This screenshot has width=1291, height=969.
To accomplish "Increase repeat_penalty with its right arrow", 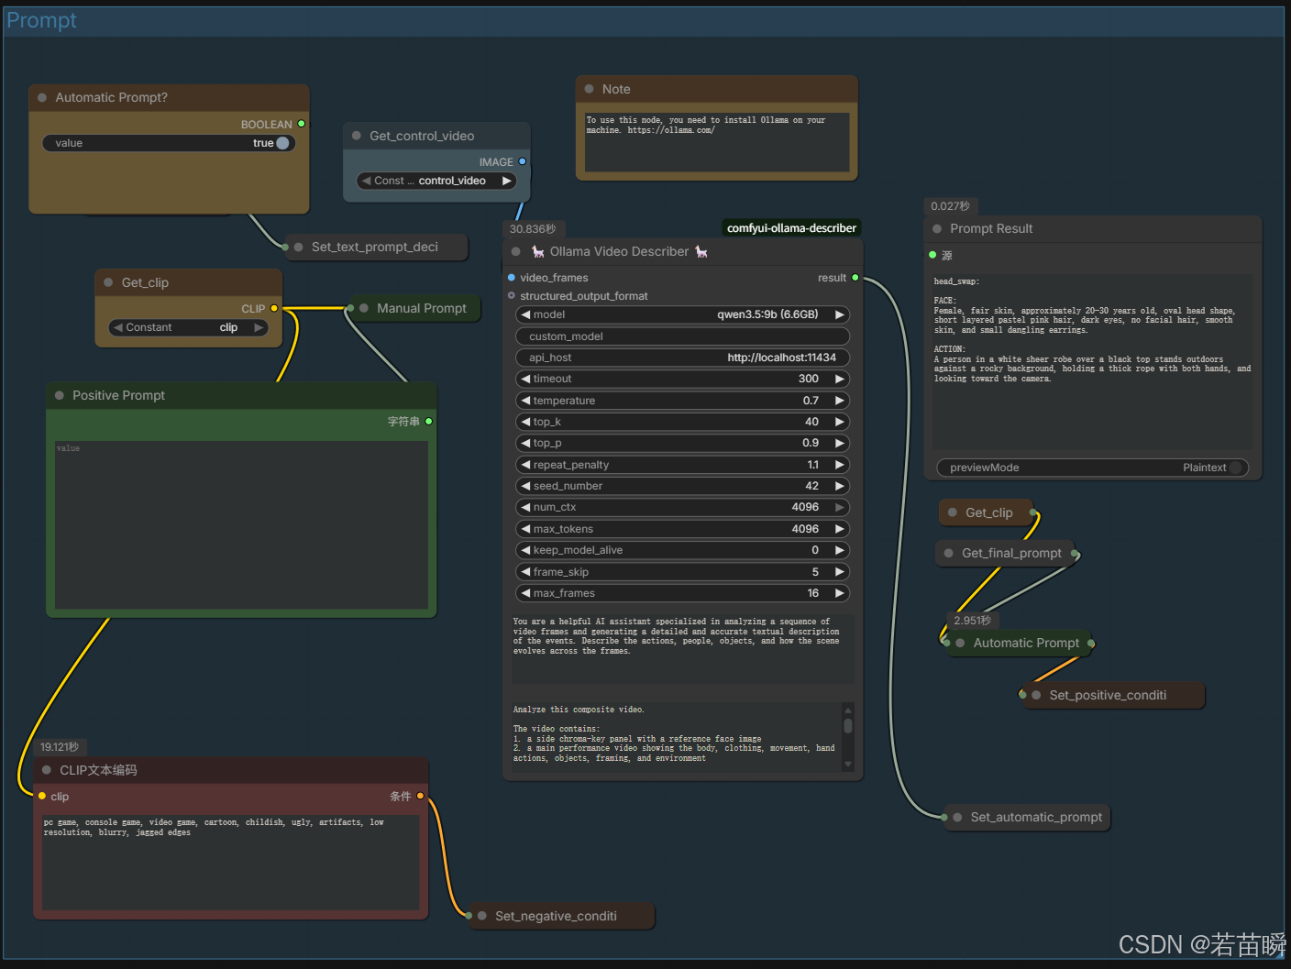I will point(839,465).
